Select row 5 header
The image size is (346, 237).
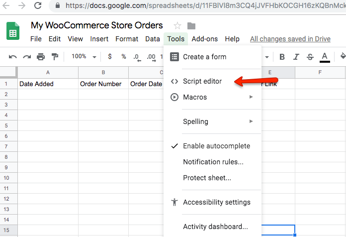tap(8, 125)
